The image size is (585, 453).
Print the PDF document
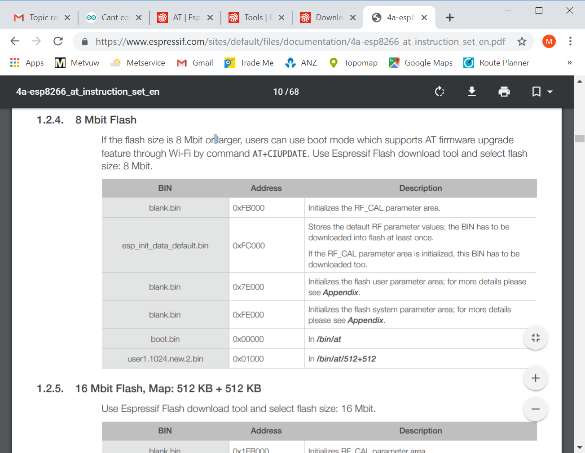[504, 92]
